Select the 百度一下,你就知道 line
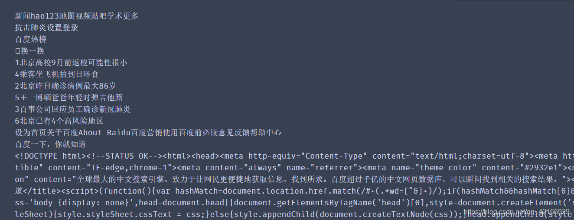Viewport: 574px width, 220px height. pos(51,144)
